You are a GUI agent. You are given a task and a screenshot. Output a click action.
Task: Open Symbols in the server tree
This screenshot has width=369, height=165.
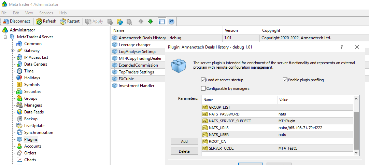pos(32,85)
